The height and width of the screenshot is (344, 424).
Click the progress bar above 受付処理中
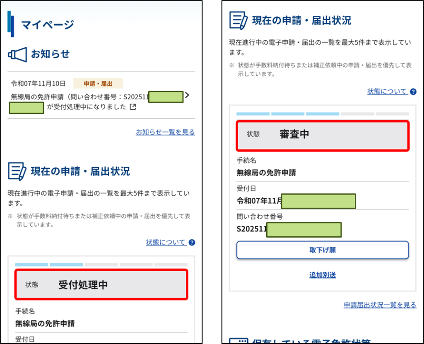101,265
